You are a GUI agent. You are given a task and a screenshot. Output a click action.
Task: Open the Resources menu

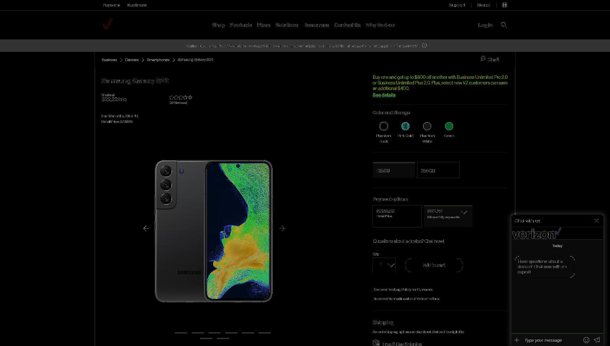click(316, 25)
